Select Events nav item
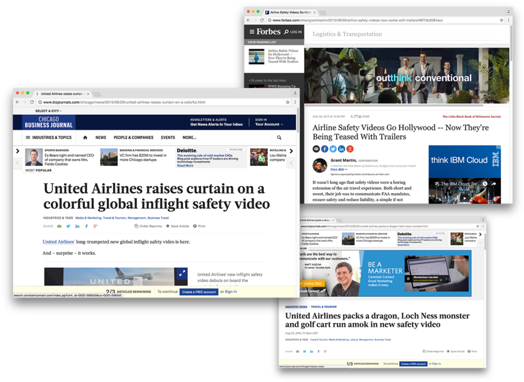 (168, 138)
